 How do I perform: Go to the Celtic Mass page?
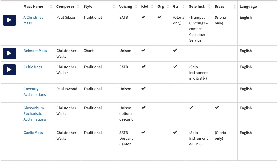pos(33,67)
